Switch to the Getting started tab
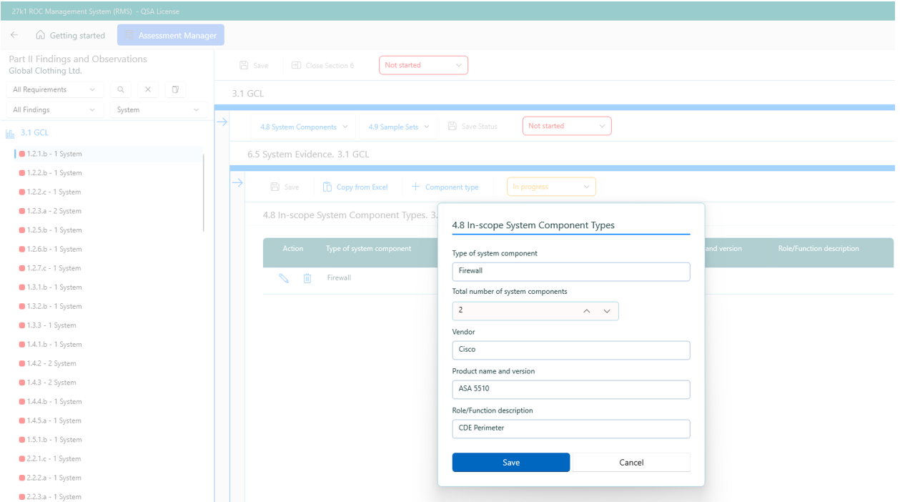Screen dimensions: 900x502 (70, 35)
